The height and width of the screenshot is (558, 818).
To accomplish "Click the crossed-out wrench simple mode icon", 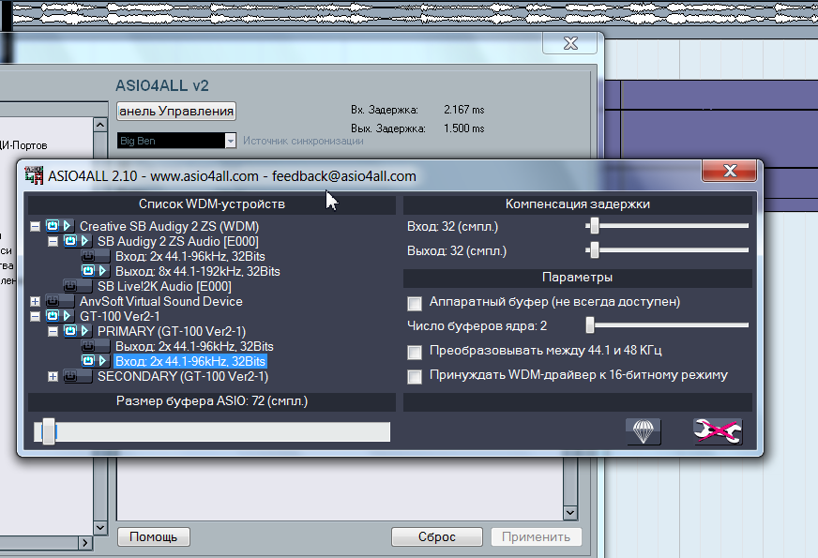I will coord(718,431).
